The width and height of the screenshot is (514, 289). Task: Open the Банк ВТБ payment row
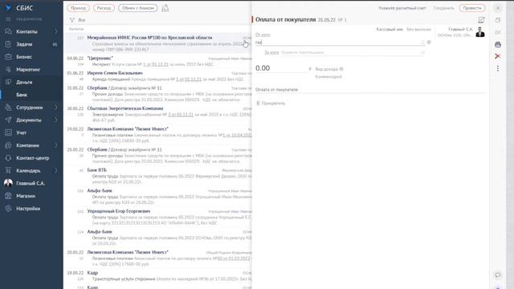click(x=157, y=176)
